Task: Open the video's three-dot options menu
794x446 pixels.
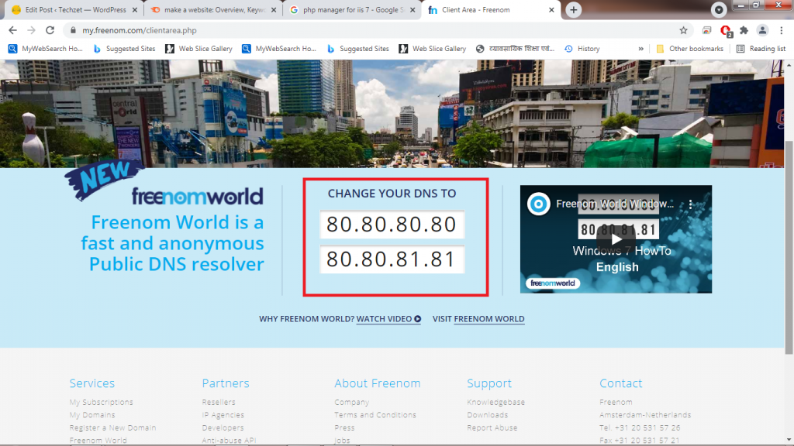Action: pyautogui.click(x=691, y=204)
